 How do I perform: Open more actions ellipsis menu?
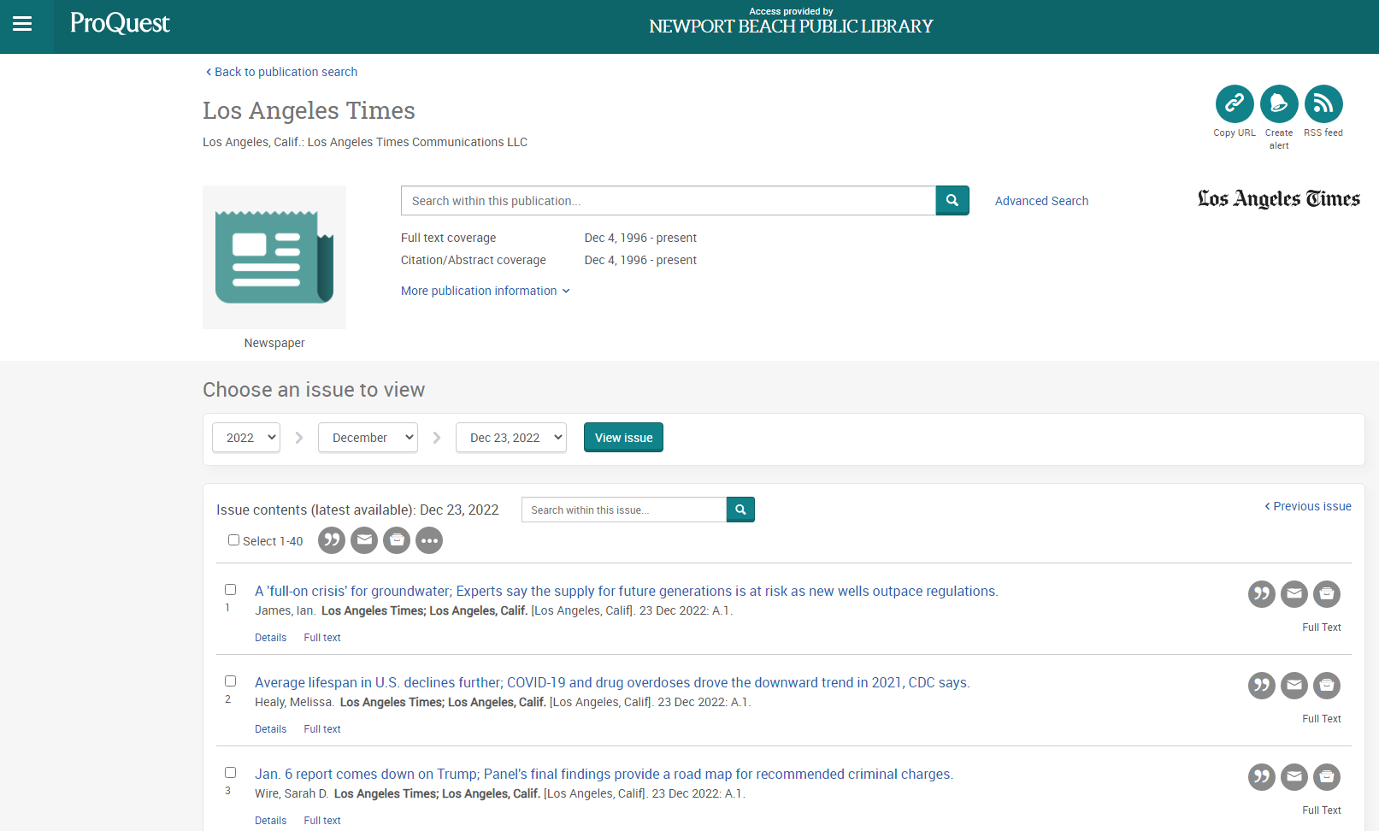pos(429,540)
